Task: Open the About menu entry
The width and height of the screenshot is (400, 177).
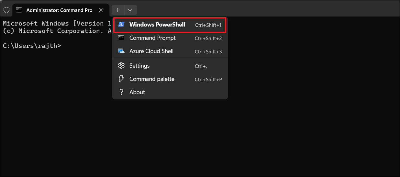Action: tap(137, 92)
